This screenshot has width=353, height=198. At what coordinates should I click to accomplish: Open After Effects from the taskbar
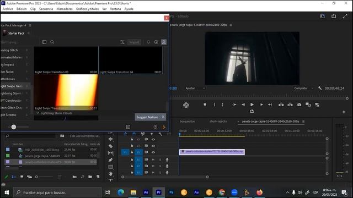pyautogui.click(x=146, y=193)
